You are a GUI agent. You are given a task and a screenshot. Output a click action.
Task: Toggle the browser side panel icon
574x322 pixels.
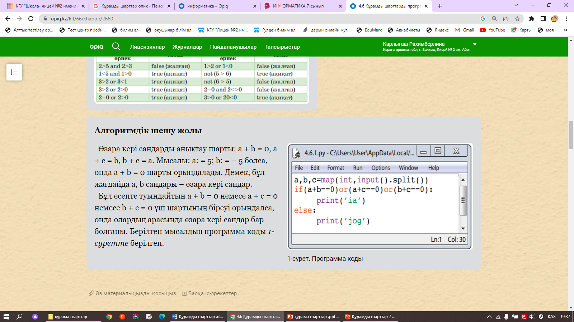(543, 19)
